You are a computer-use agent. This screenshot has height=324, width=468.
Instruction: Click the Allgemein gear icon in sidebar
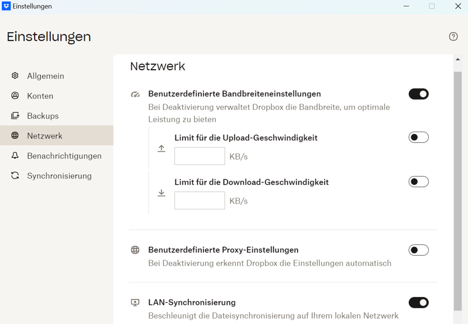tap(15, 76)
